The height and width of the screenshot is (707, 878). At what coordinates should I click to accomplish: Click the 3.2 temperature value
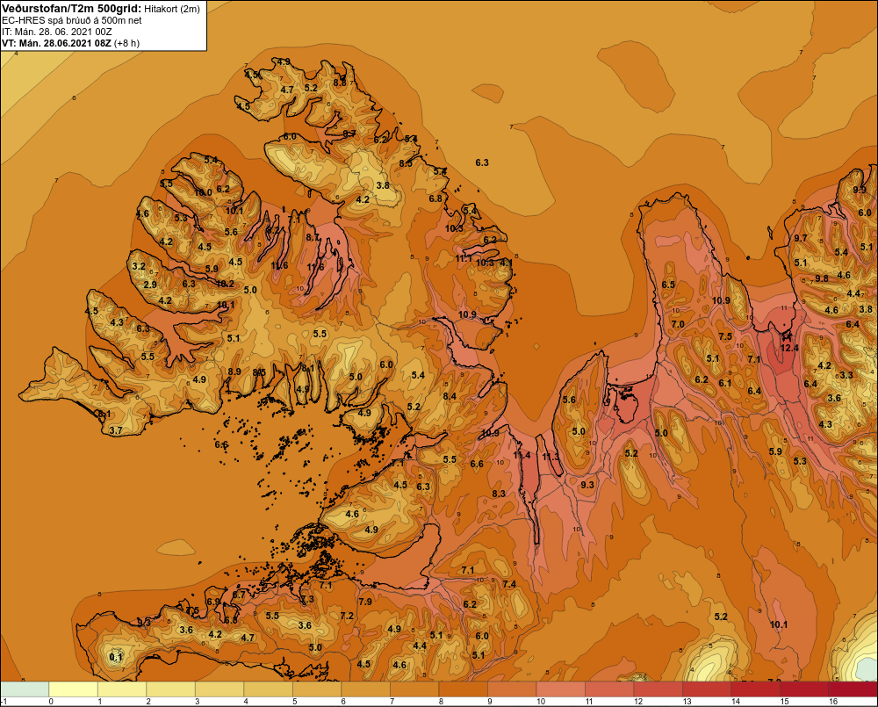click(139, 266)
